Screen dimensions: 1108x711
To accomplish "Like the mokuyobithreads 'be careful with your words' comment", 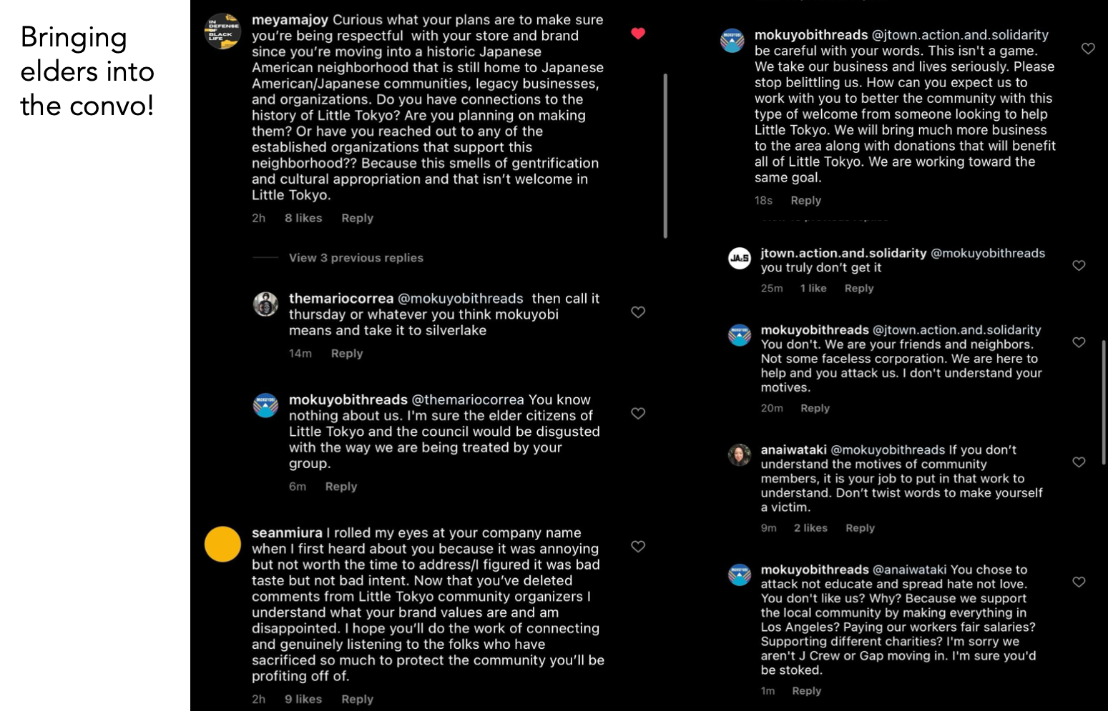I will [1087, 49].
